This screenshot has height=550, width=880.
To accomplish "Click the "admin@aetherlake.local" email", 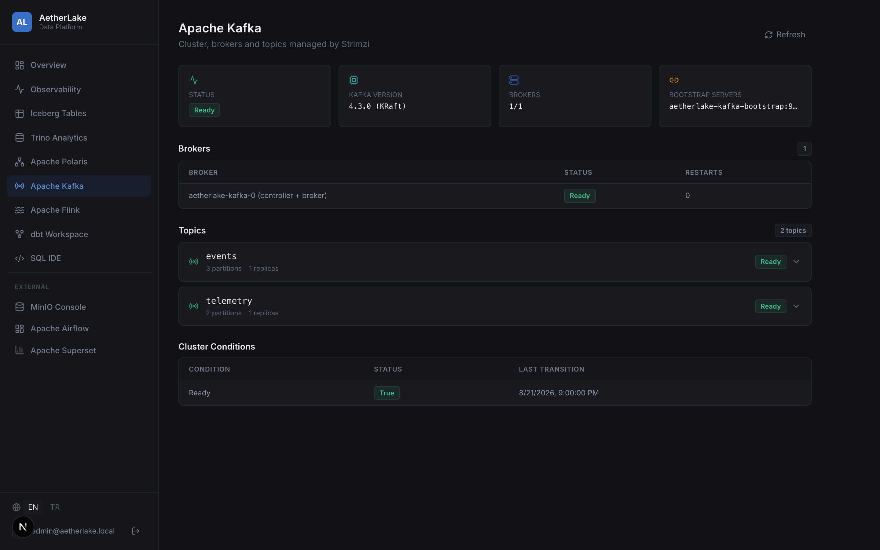I will point(73,531).
